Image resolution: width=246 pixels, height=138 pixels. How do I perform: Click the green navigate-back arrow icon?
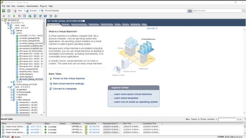point(3,11)
